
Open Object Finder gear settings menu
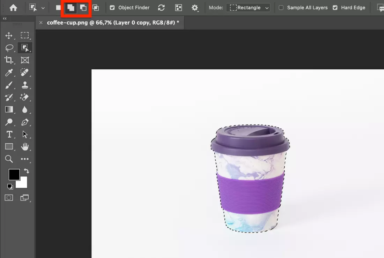click(195, 8)
